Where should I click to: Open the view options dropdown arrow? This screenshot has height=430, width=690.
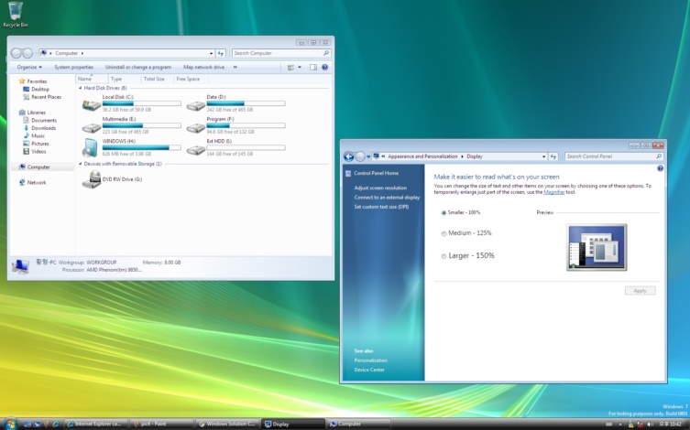pos(300,67)
